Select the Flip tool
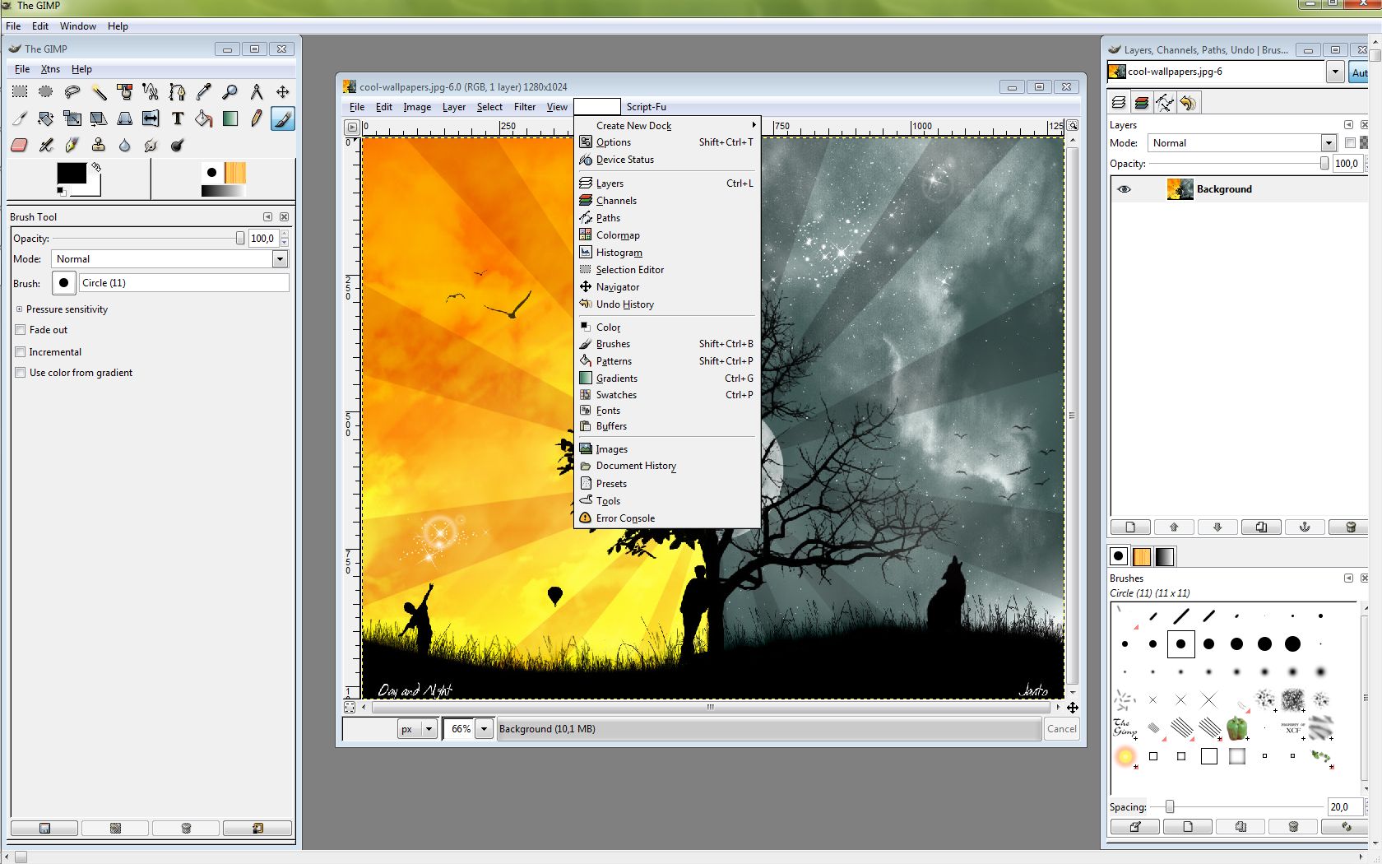This screenshot has width=1382, height=864. point(151,118)
